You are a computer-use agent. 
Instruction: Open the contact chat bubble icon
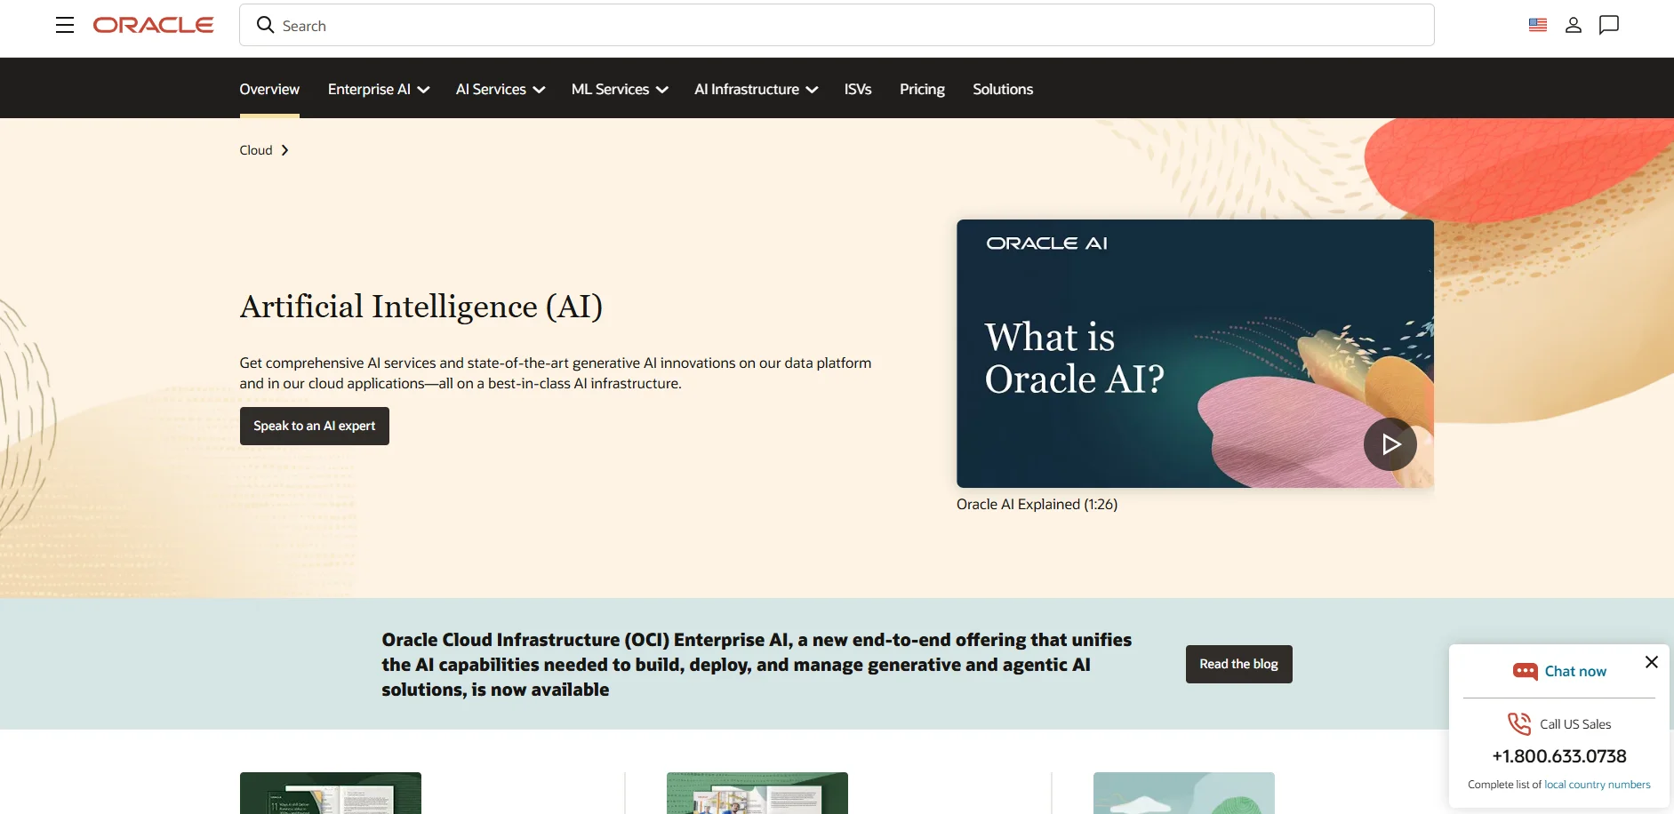click(x=1609, y=25)
